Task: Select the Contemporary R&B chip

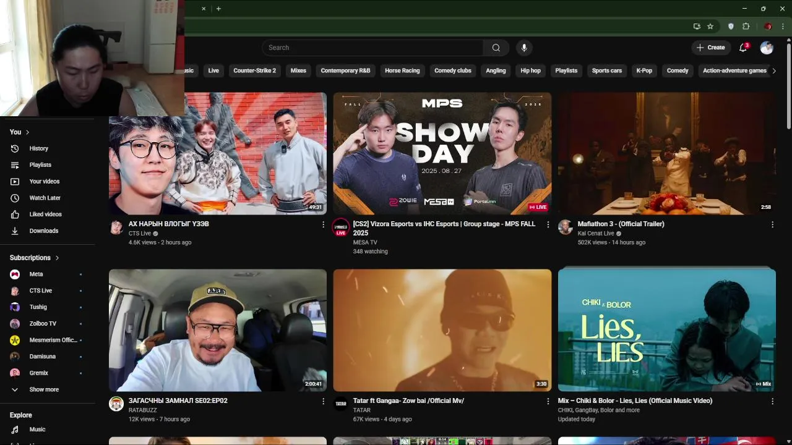Action: 345,70
